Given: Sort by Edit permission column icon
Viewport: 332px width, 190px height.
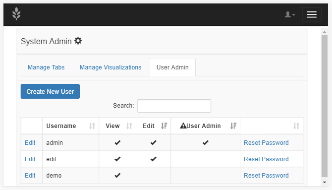Looking at the screenshot, I should pos(164,126).
